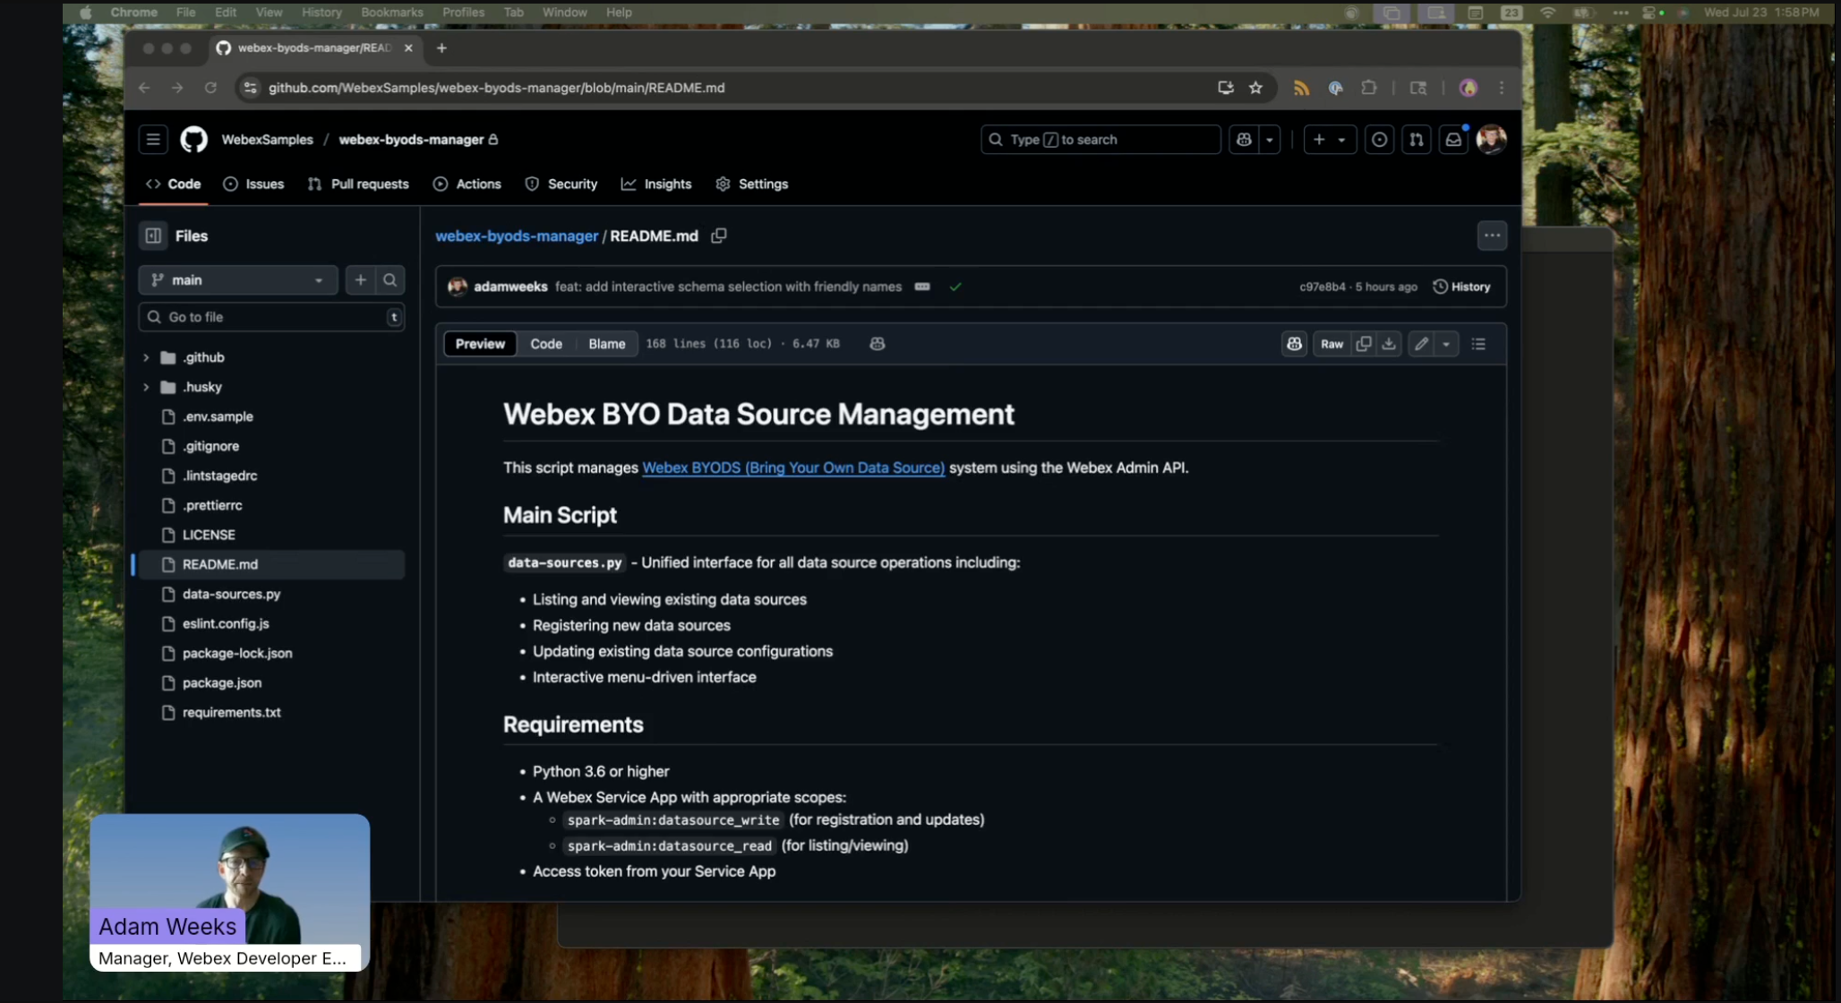Click the Raw file view button
The image size is (1841, 1003).
(x=1331, y=344)
